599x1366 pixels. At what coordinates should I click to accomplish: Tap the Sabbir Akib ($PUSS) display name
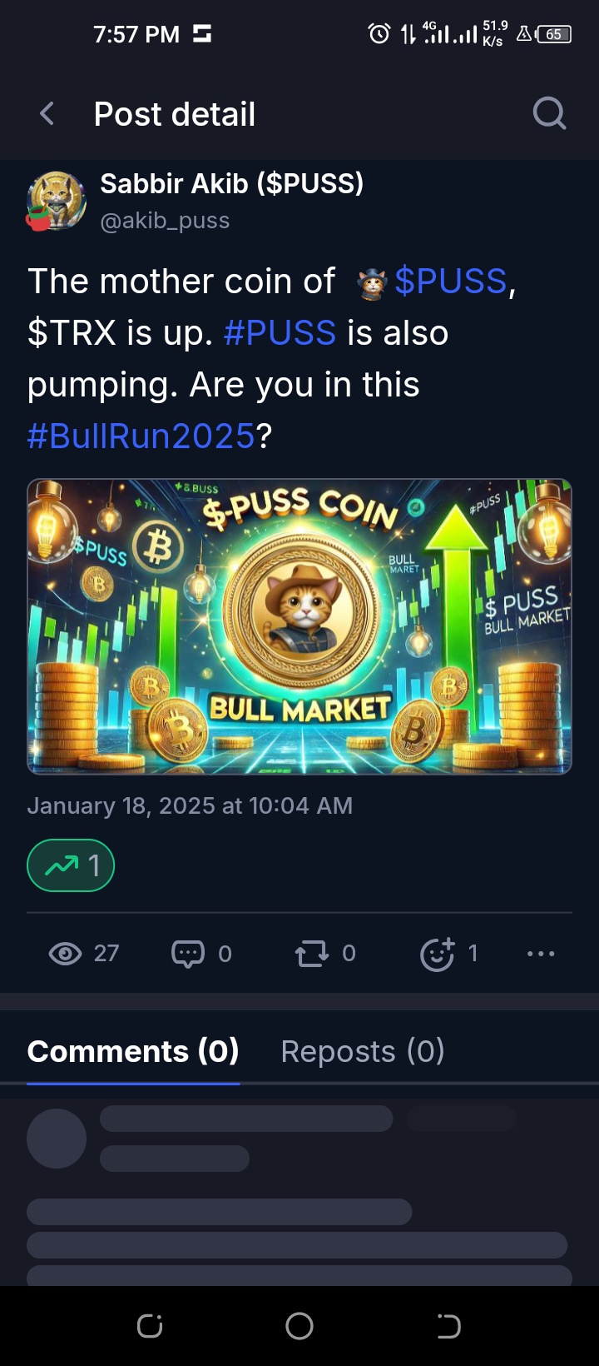(232, 183)
